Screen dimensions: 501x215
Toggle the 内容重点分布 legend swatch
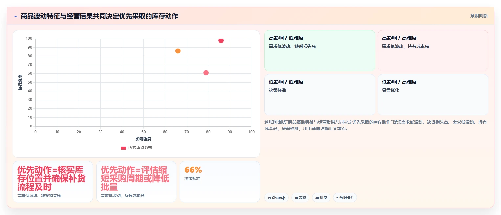[x=124, y=148]
